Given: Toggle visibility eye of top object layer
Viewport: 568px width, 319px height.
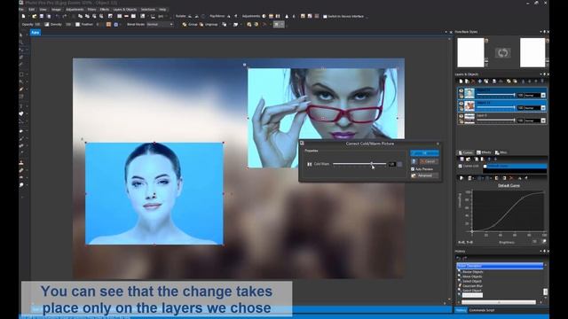Looking at the screenshot, I should (x=461, y=90).
